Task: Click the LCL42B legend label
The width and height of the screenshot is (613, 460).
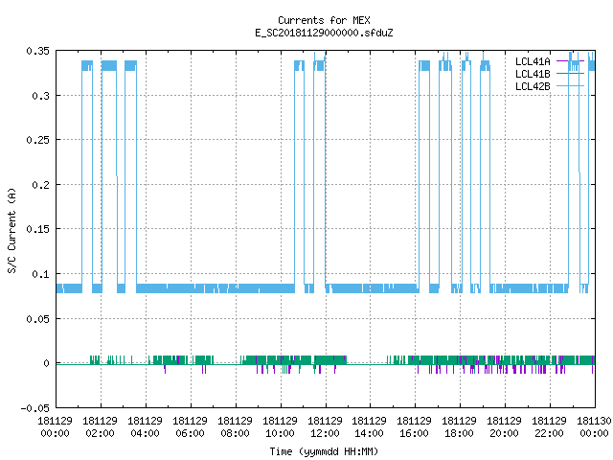Action: [x=533, y=86]
